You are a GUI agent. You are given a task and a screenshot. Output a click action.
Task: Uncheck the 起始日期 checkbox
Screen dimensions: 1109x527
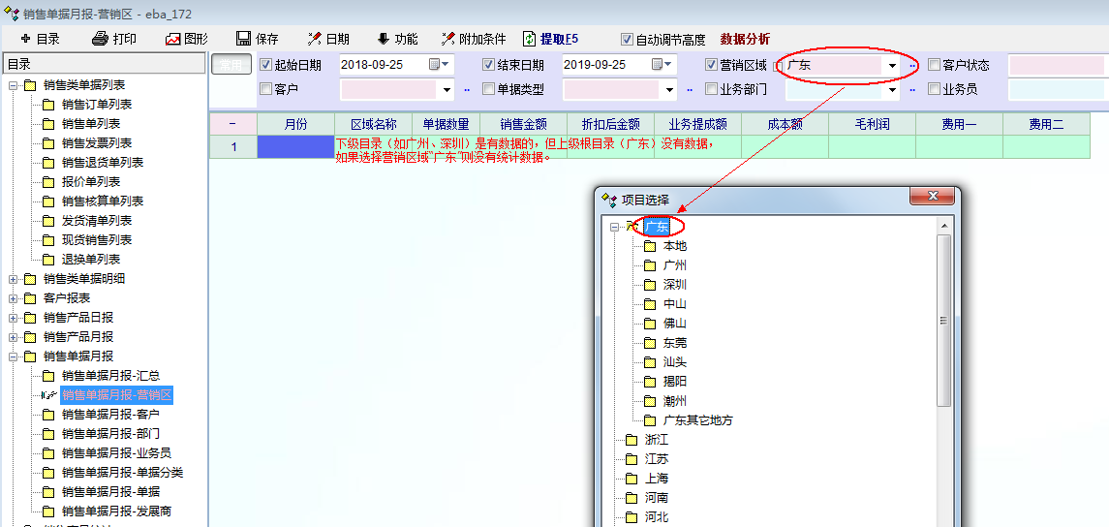point(266,65)
